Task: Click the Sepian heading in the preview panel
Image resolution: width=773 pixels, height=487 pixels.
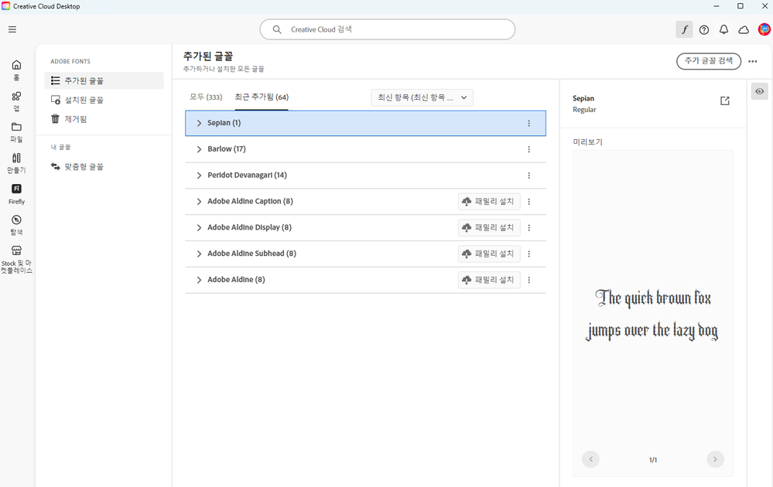Action: (x=583, y=98)
